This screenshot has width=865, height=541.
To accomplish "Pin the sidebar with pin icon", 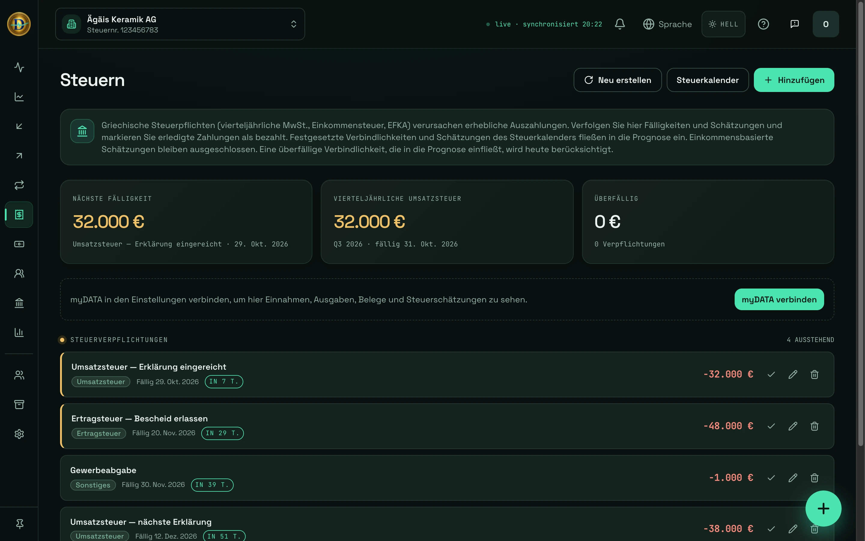I will click(20, 524).
